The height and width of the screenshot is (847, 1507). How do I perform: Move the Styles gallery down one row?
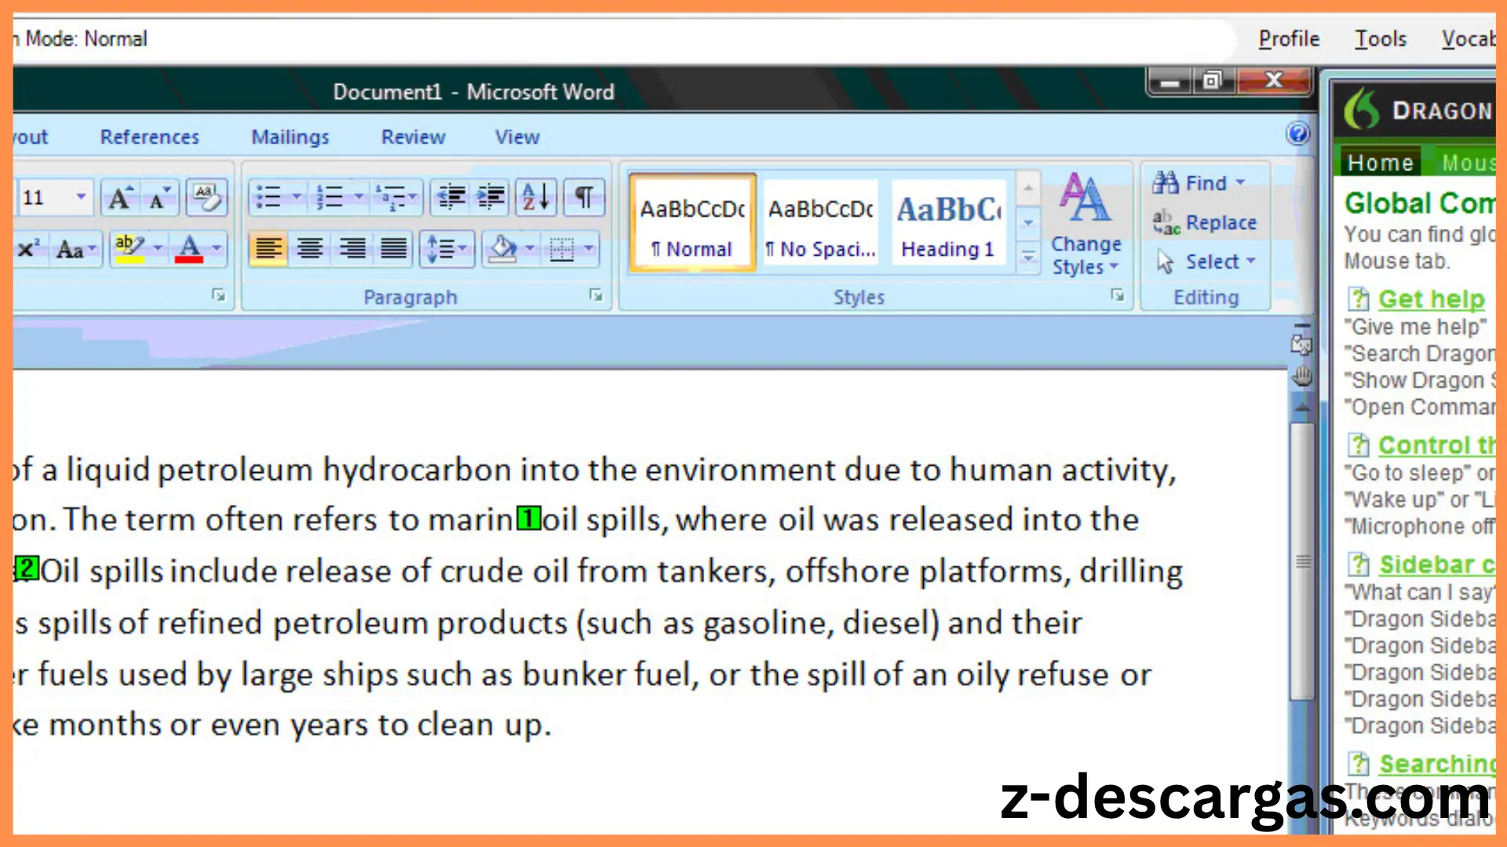[x=1028, y=224]
